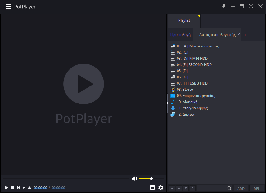Select the Αυτός ο υπολογιστής tab
Screen dimensions: 266x193
[217, 35]
